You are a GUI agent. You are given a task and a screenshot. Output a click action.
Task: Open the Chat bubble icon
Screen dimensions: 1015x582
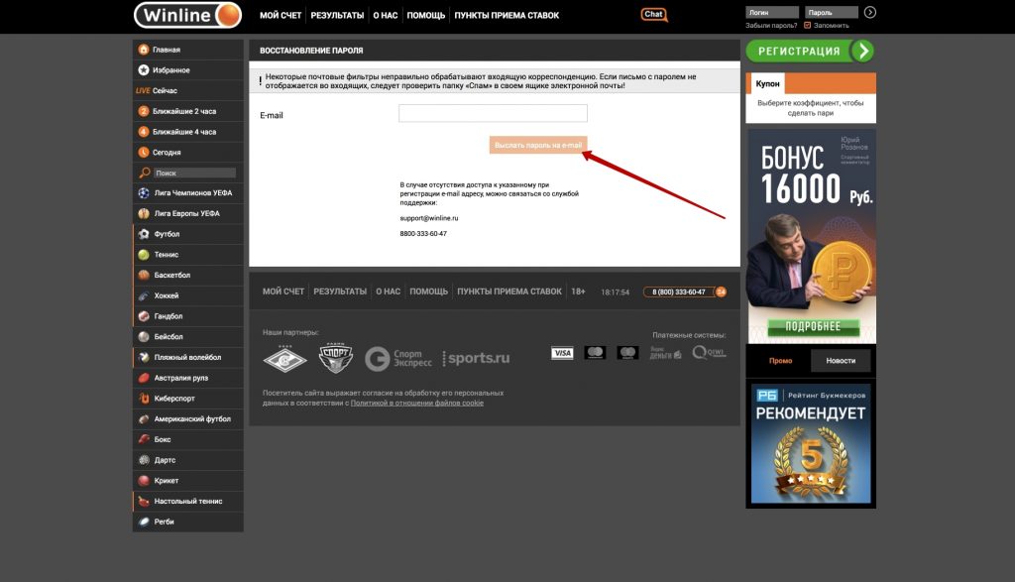tap(653, 15)
